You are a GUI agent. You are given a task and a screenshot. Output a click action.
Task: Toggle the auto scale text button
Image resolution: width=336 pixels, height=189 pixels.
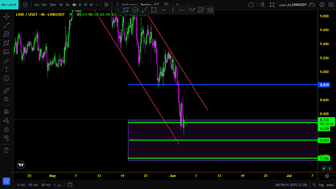pos(330,185)
